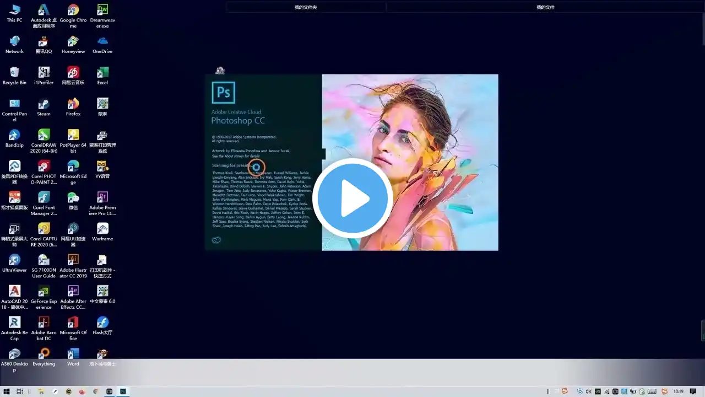Open the OneDrive desktop shortcut
The image size is (705, 397).
click(x=102, y=45)
